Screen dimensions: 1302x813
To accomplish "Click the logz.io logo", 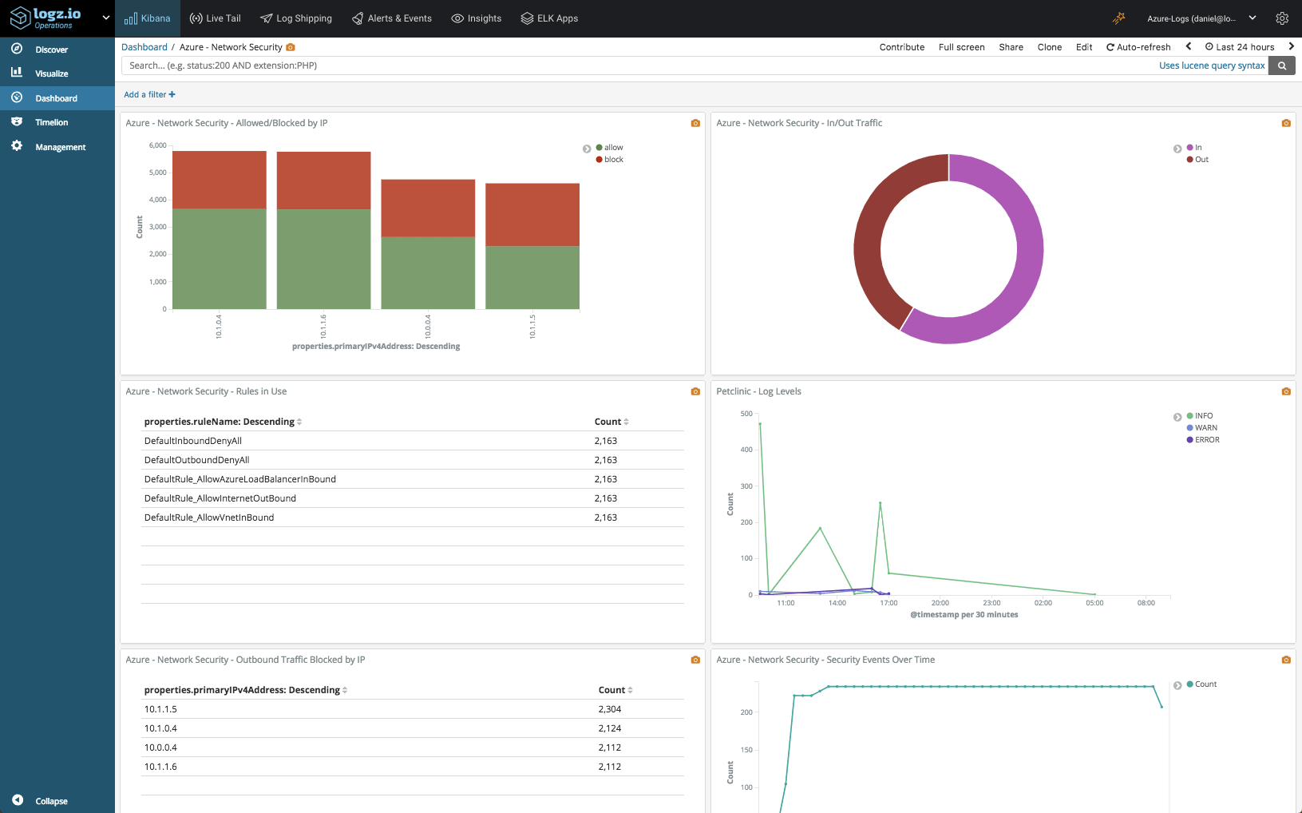I will [x=46, y=18].
